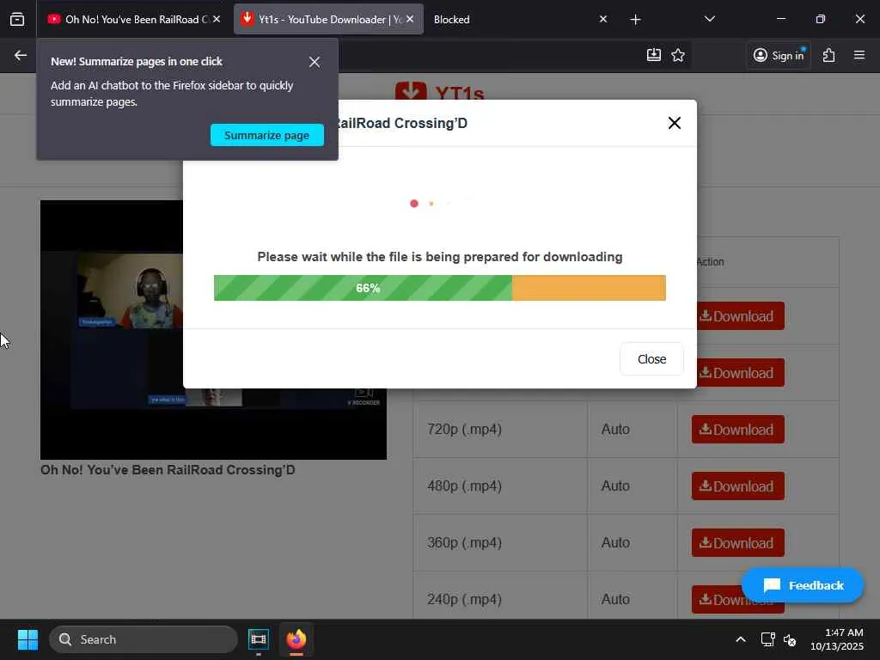
Task: Download the 720p (.mp4) version
Action: [x=737, y=430]
